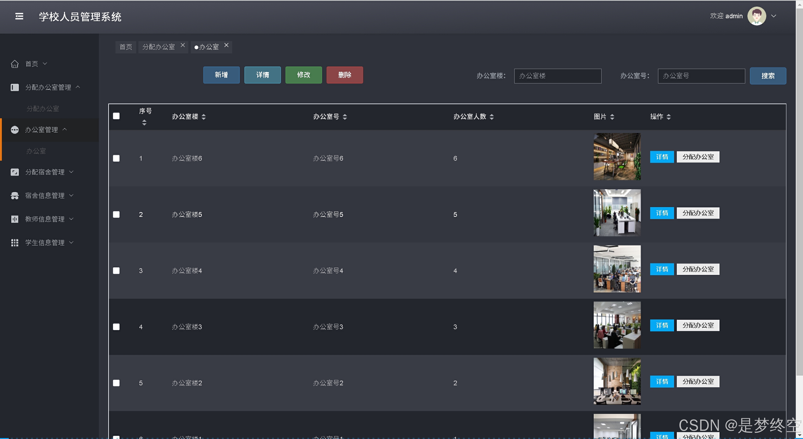The width and height of the screenshot is (803, 439).
Task: Click the home icon in sidebar
Action: coord(15,64)
